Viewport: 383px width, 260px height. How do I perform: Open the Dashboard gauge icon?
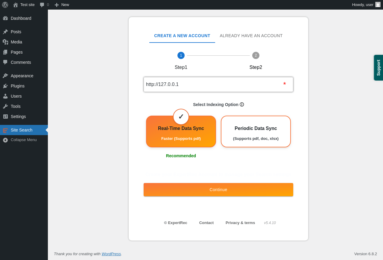(x=5, y=18)
